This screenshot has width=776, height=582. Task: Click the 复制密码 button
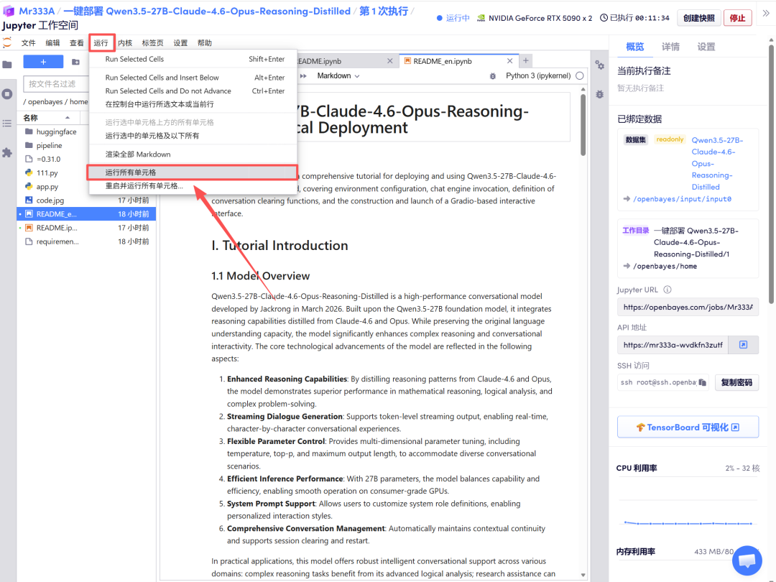(x=736, y=382)
